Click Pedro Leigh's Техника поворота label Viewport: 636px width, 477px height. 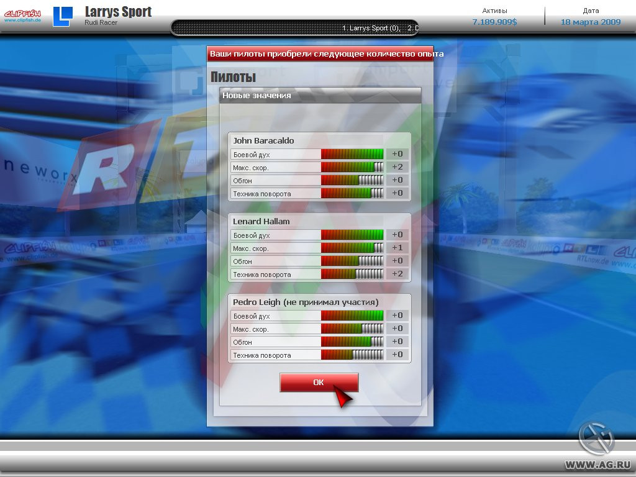(x=262, y=355)
